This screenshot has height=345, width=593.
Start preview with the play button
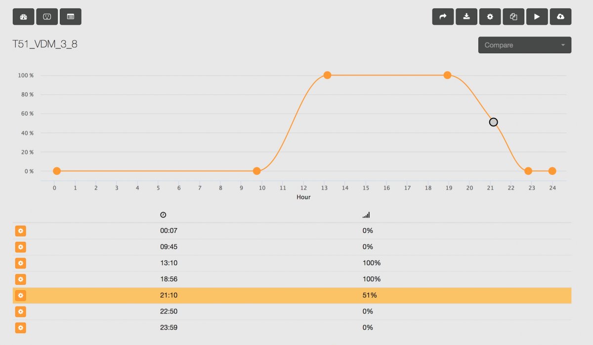tap(537, 16)
